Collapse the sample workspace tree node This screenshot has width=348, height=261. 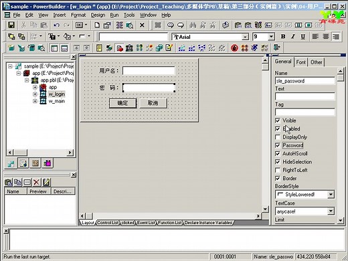coord(10,66)
